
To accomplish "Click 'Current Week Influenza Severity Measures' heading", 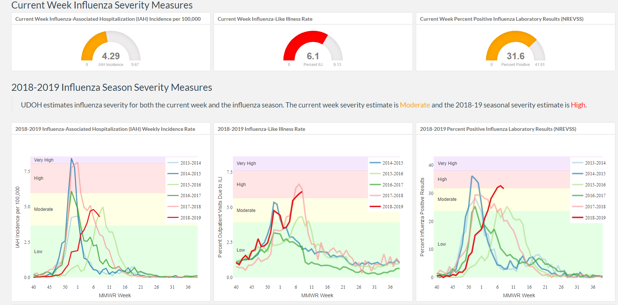I will [102, 5].
